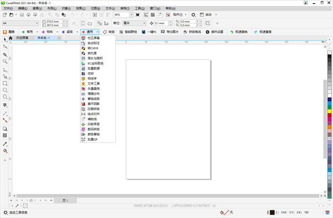
Task: Expand the 超级 dropdown arrow
Action: point(77,32)
